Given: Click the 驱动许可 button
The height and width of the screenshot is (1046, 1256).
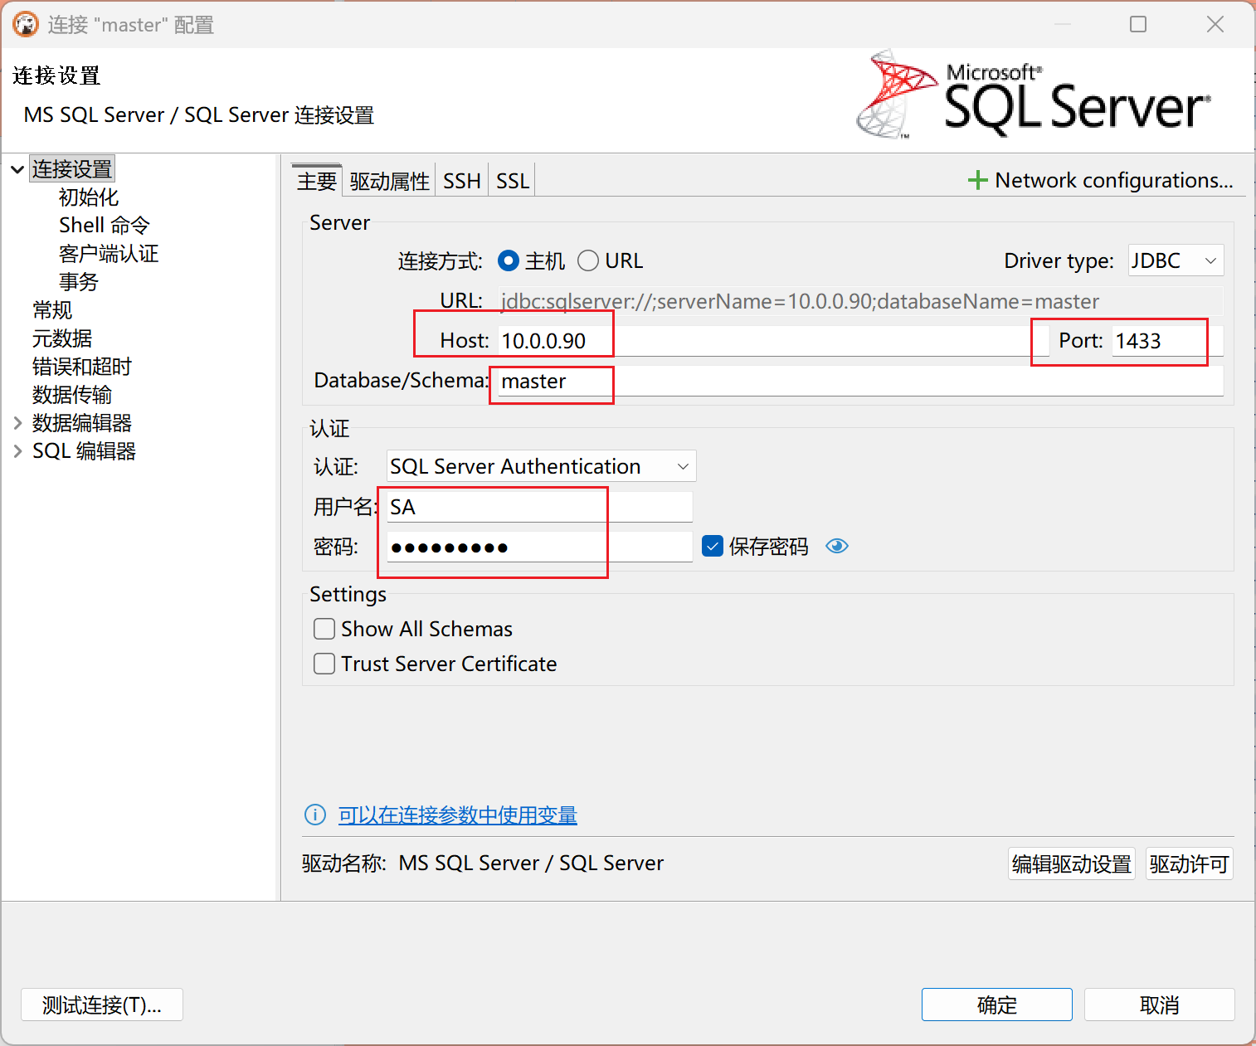Looking at the screenshot, I should 1189,864.
